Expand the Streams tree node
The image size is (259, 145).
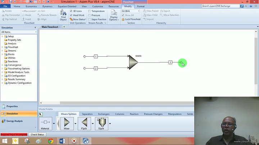tap(2, 51)
